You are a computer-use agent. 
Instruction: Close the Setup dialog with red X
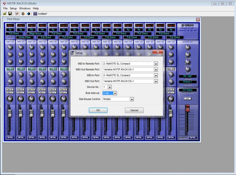coord(158,52)
